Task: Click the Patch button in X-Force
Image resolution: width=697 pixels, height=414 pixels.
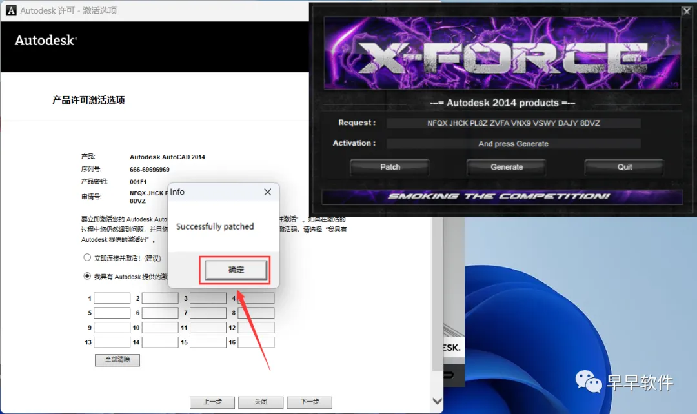Action: (390, 167)
